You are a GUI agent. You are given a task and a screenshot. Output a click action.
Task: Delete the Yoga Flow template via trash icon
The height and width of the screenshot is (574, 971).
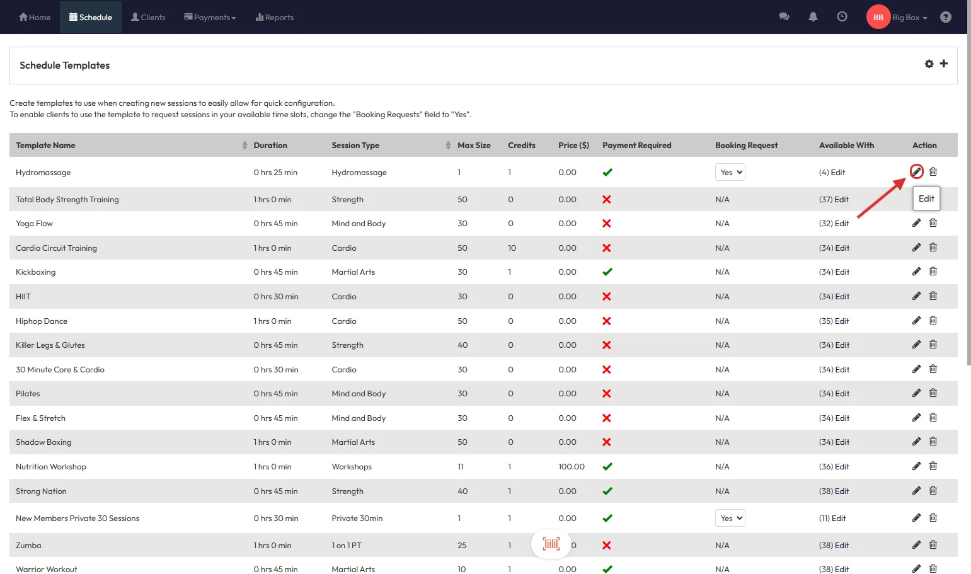pyautogui.click(x=933, y=223)
